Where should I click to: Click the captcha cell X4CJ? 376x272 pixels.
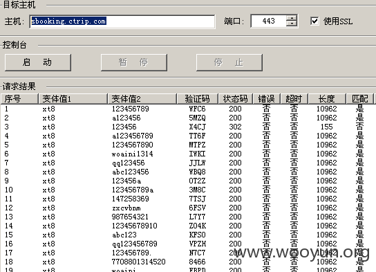(x=197, y=127)
